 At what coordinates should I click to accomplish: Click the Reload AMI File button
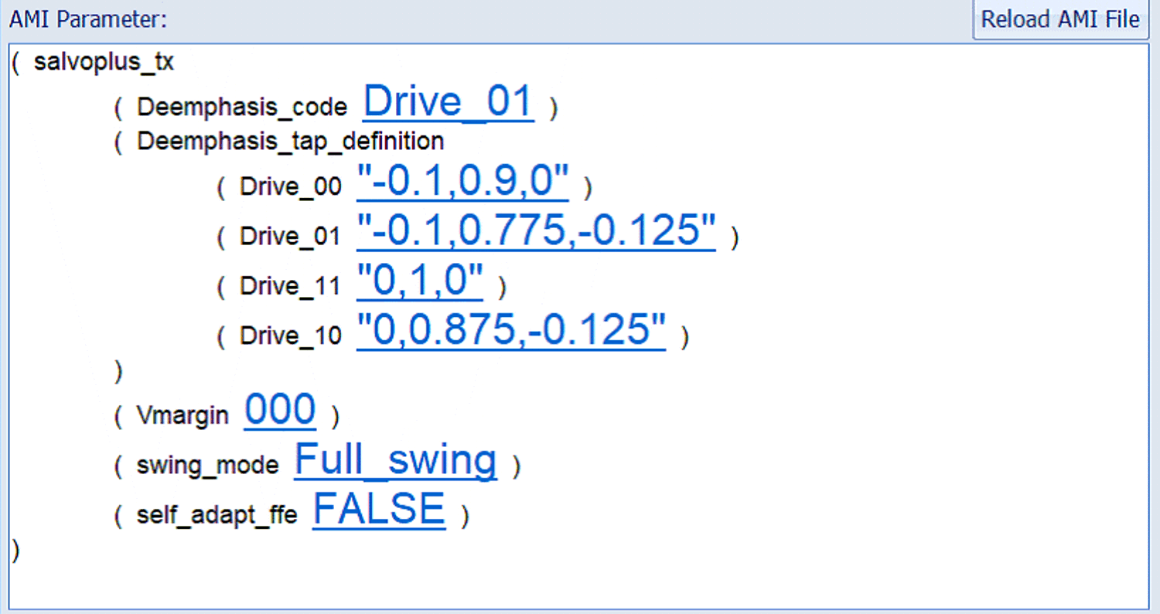point(1059,19)
